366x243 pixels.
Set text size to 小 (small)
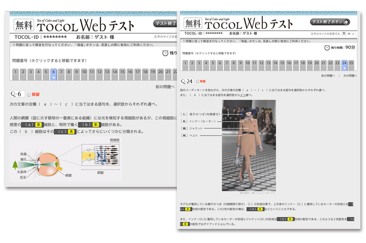(354, 34)
